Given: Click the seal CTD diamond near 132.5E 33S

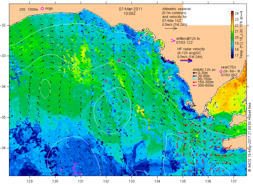Looking at the screenshot, I should [x=119, y=60].
